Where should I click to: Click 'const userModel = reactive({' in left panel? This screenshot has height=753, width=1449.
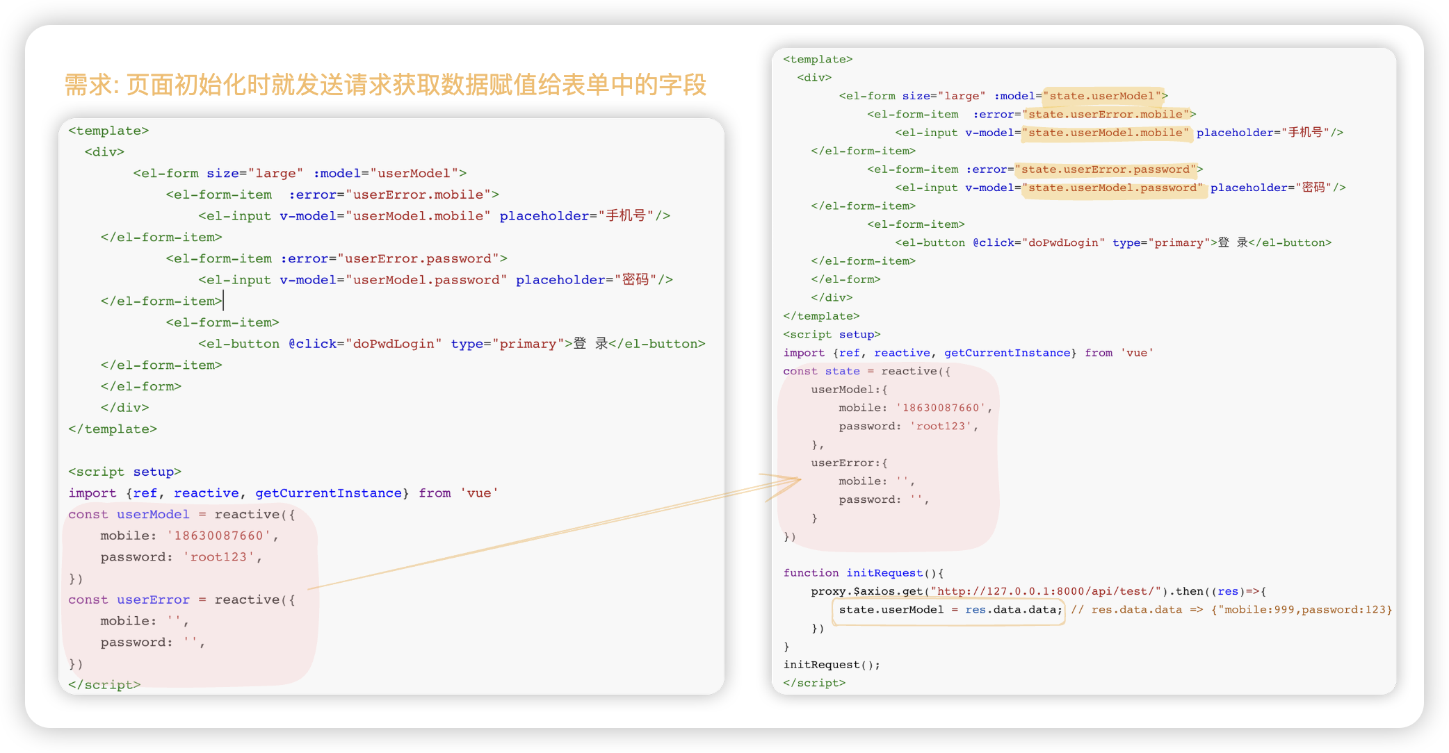click(x=181, y=514)
